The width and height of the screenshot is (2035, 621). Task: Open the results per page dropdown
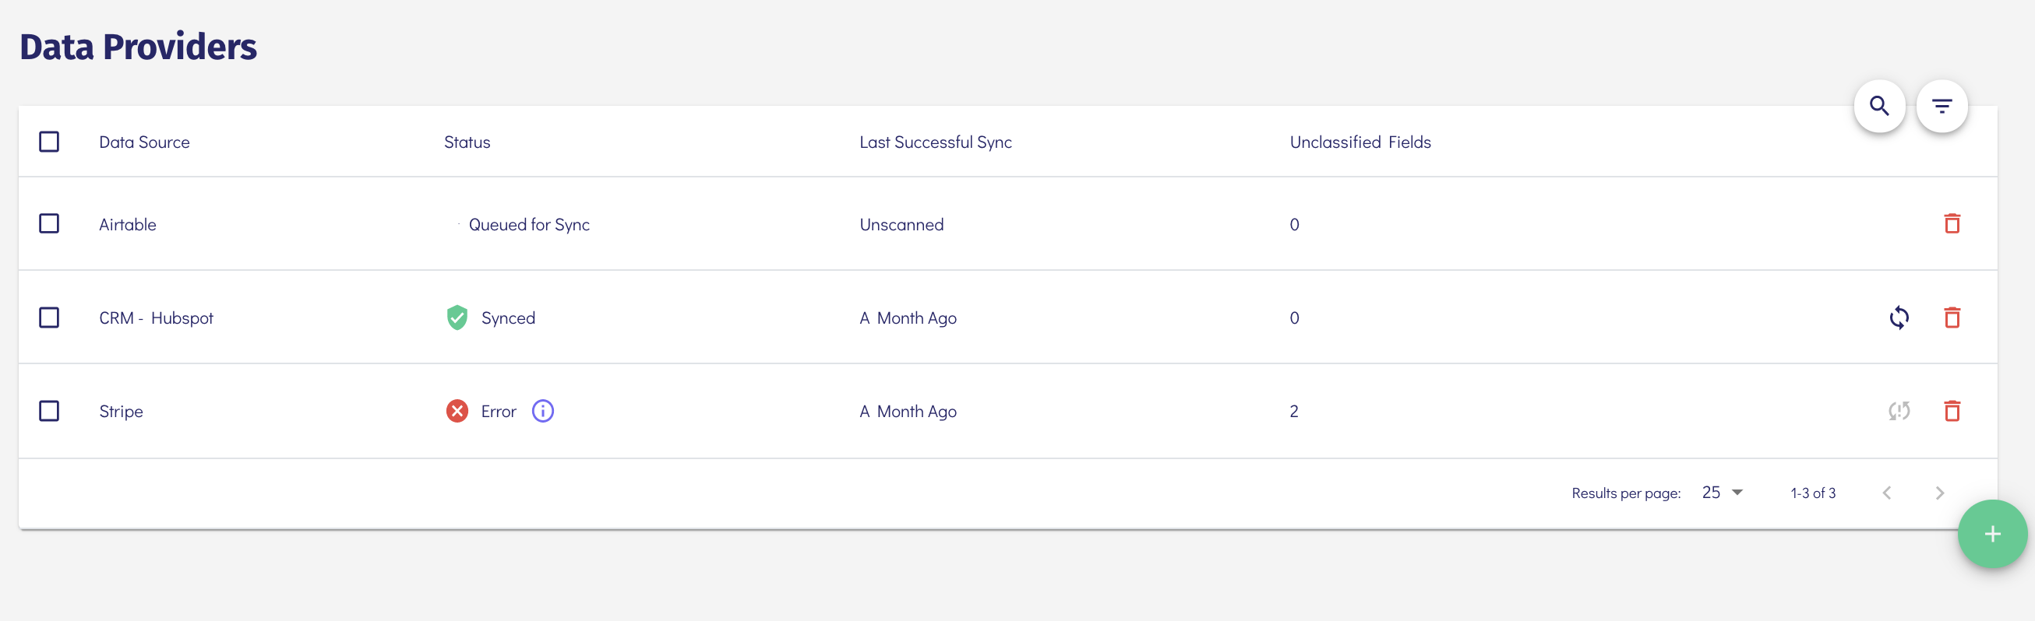click(x=1722, y=493)
